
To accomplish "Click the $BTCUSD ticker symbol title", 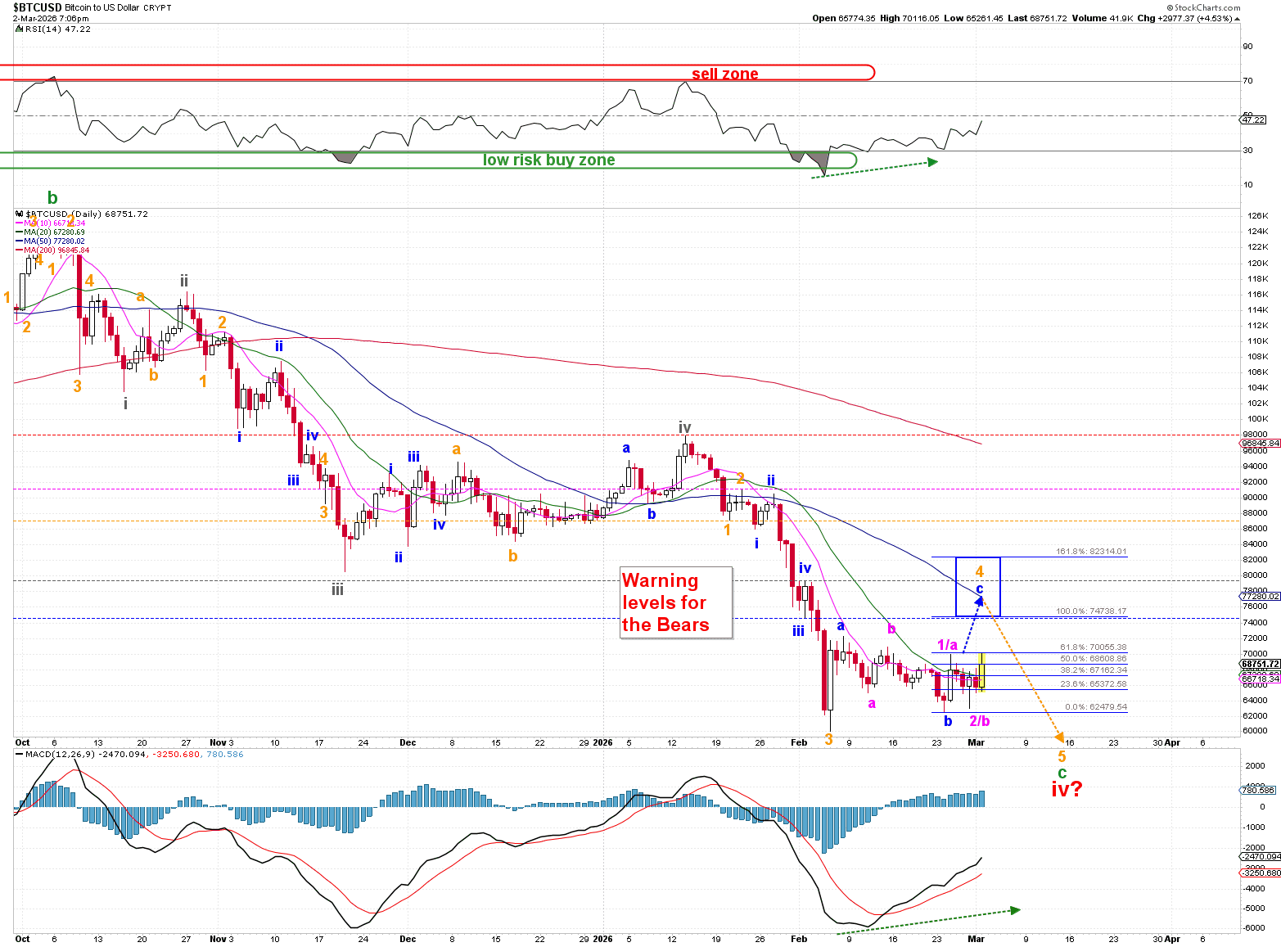I will (x=38, y=7).
